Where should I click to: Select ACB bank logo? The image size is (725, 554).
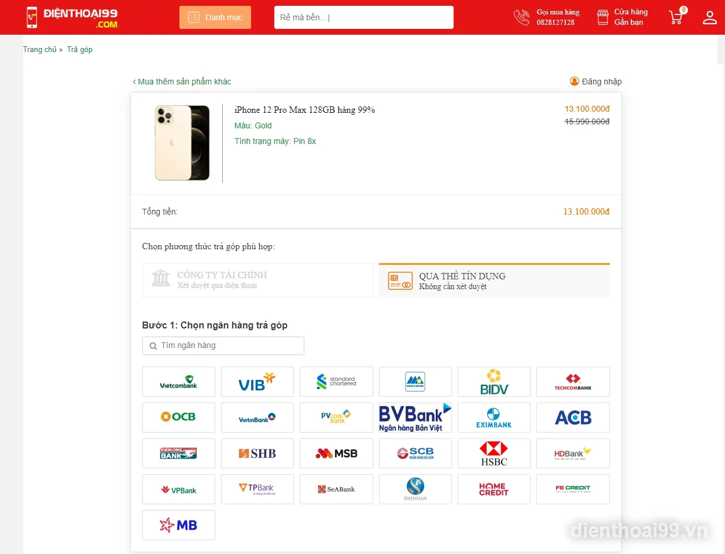pyautogui.click(x=573, y=418)
